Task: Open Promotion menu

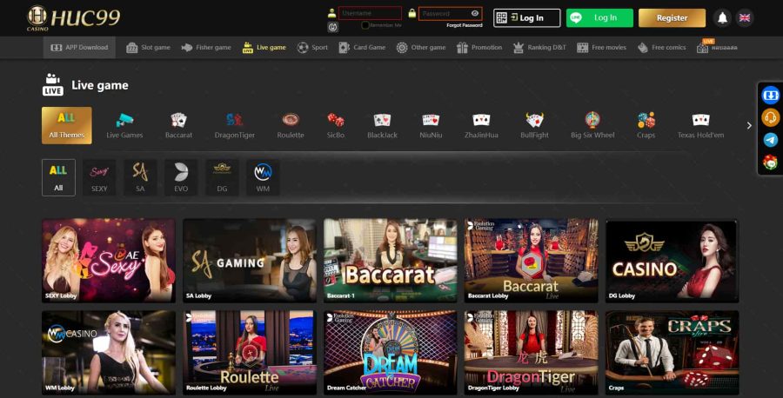Action: 479,48
